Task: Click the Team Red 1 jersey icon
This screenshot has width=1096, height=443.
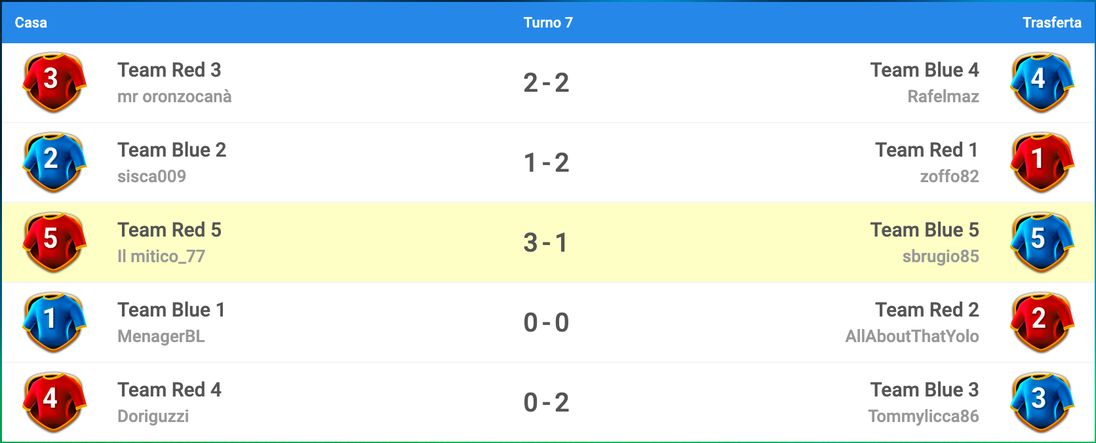Action: pos(1042,163)
